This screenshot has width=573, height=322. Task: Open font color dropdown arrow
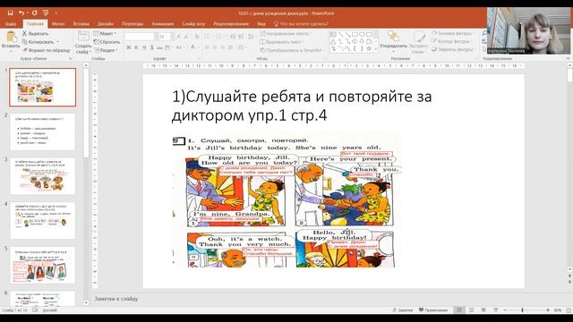coord(199,47)
